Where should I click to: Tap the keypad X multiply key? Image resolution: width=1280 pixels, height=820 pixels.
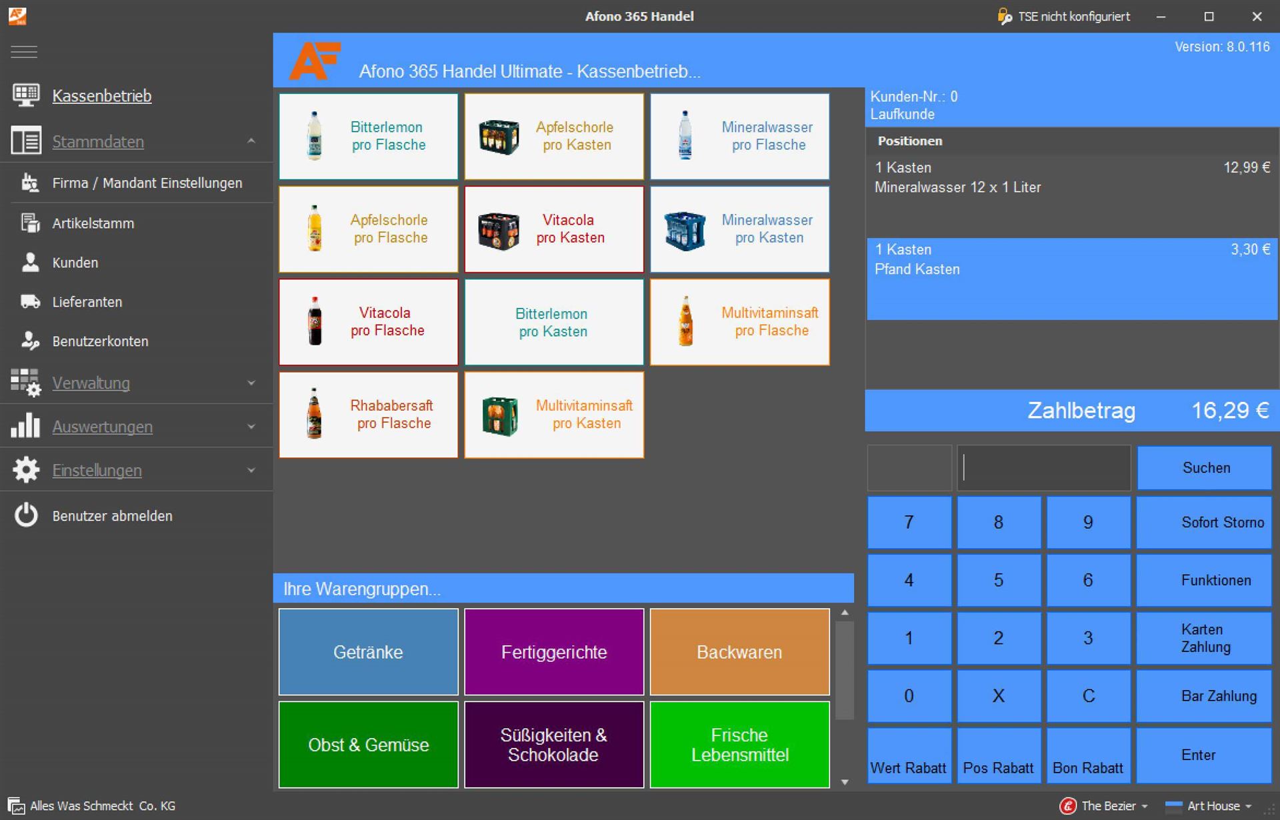pos(999,696)
